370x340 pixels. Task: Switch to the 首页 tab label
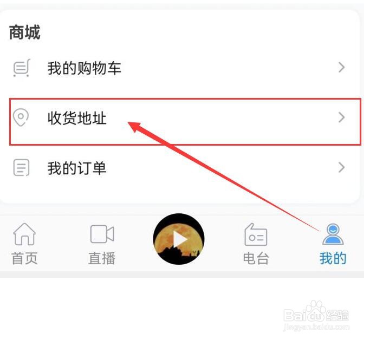[24, 258]
